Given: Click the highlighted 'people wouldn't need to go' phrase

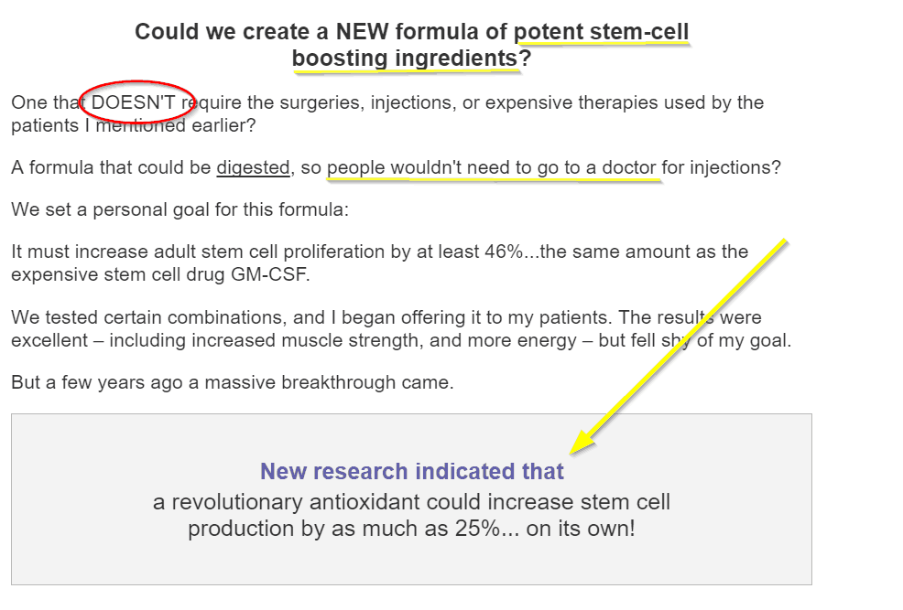Looking at the screenshot, I should 453,168.
